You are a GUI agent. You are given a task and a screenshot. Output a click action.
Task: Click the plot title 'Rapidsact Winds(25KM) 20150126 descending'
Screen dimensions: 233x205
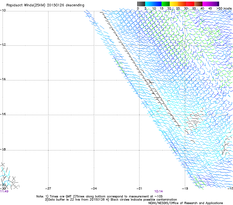[x=45, y=5]
